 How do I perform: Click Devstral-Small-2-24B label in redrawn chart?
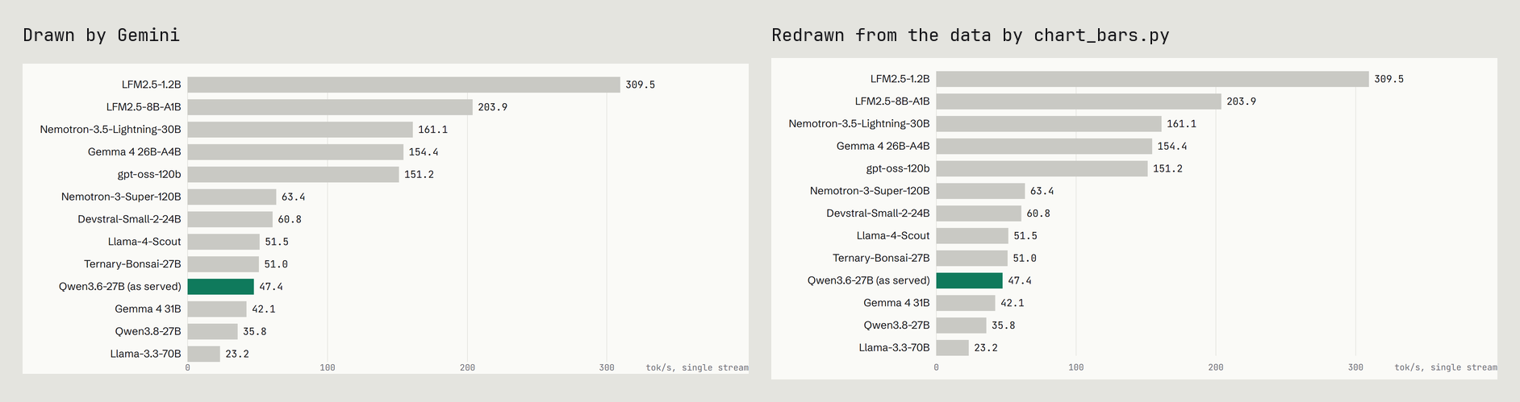(x=878, y=213)
